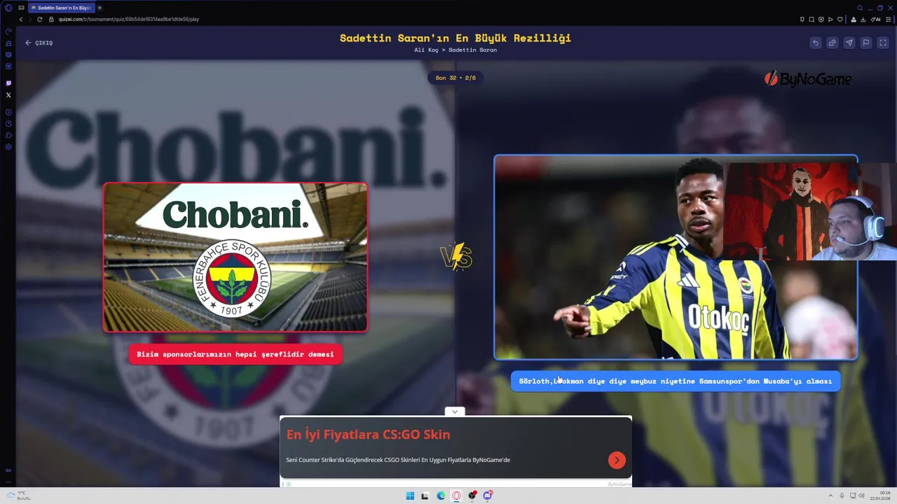Reload the page with refresh icon
Screen dimensions: 897x504
(39, 19)
